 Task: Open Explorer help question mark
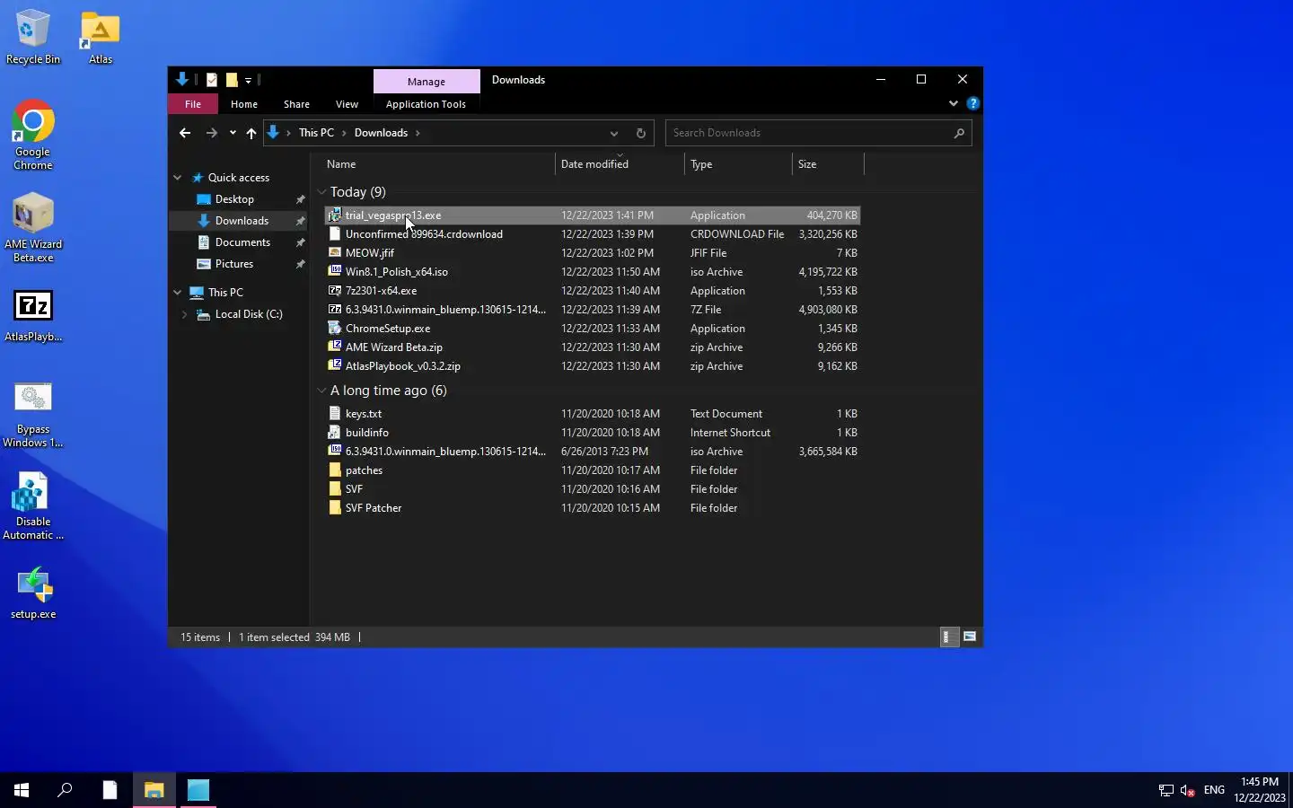click(x=972, y=104)
